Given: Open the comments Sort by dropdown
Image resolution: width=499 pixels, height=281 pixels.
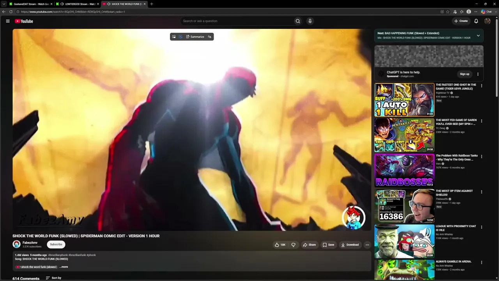Looking at the screenshot, I should click(53, 278).
